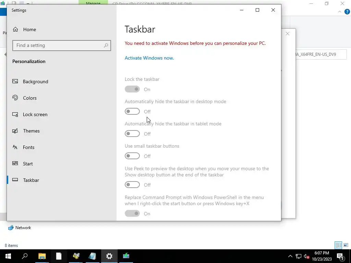The image size is (351, 263).
Task: Open Background personalization page
Action: [x=35, y=82]
